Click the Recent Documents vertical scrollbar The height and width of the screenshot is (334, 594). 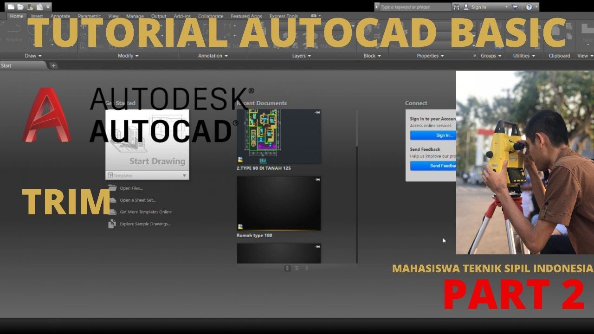pyautogui.click(x=357, y=186)
